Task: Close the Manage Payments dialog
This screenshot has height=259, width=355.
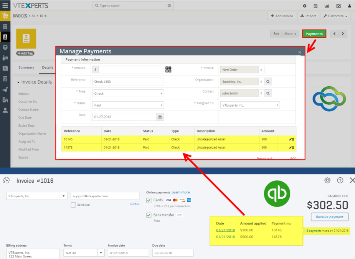Action: click(x=299, y=52)
